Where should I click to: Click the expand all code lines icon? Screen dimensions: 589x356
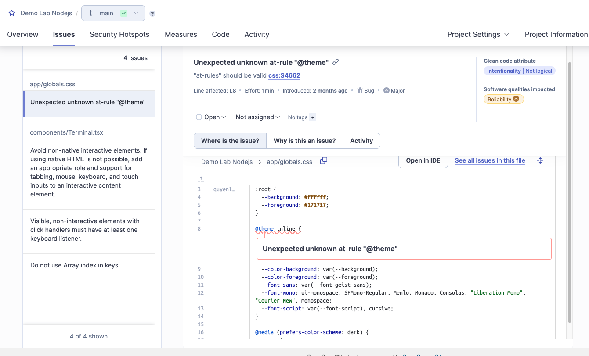tap(540, 161)
